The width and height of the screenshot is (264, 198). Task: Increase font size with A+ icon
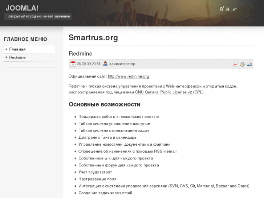coord(222,9)
